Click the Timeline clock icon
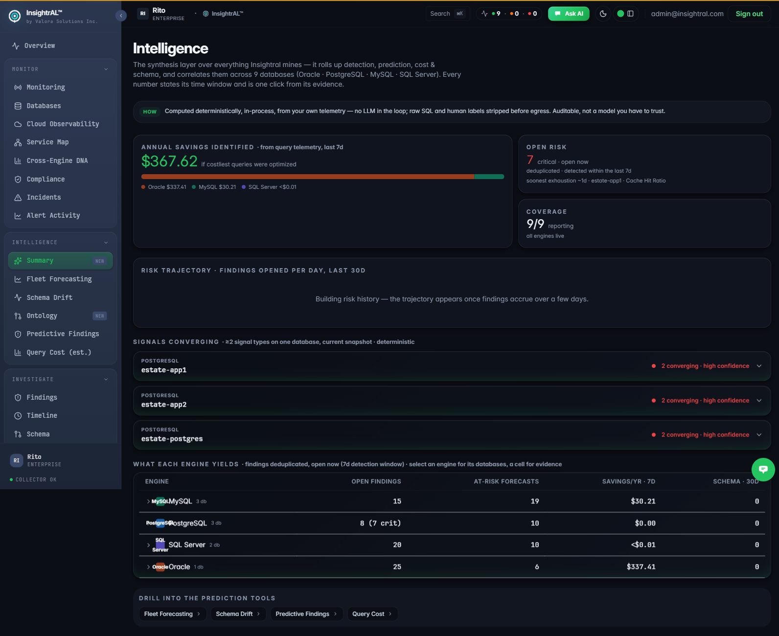Screen dimensions: 779x636 click(x=18, y=416)
